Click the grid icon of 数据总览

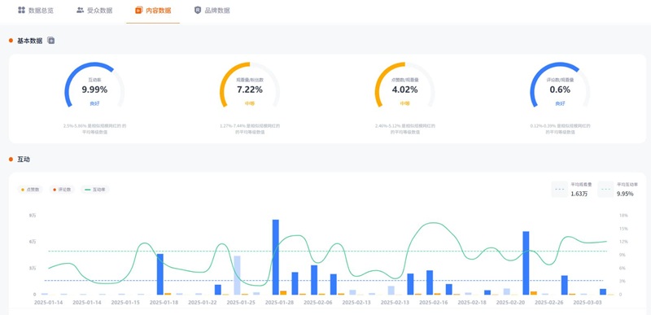click(22, 10)
